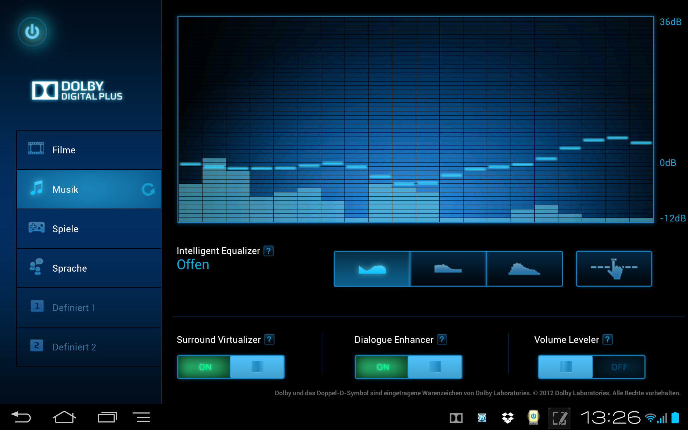Tap Android home navigation button
This screenshot has width=688, height=430.
(64, 417)
